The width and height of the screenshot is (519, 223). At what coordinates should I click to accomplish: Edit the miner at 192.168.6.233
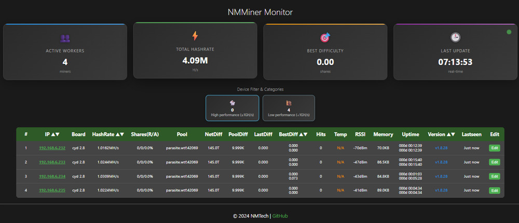[495, 162]
